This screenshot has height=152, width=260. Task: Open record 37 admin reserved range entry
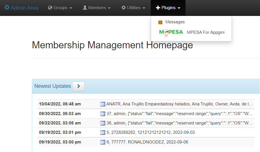[x=179, y=114]
